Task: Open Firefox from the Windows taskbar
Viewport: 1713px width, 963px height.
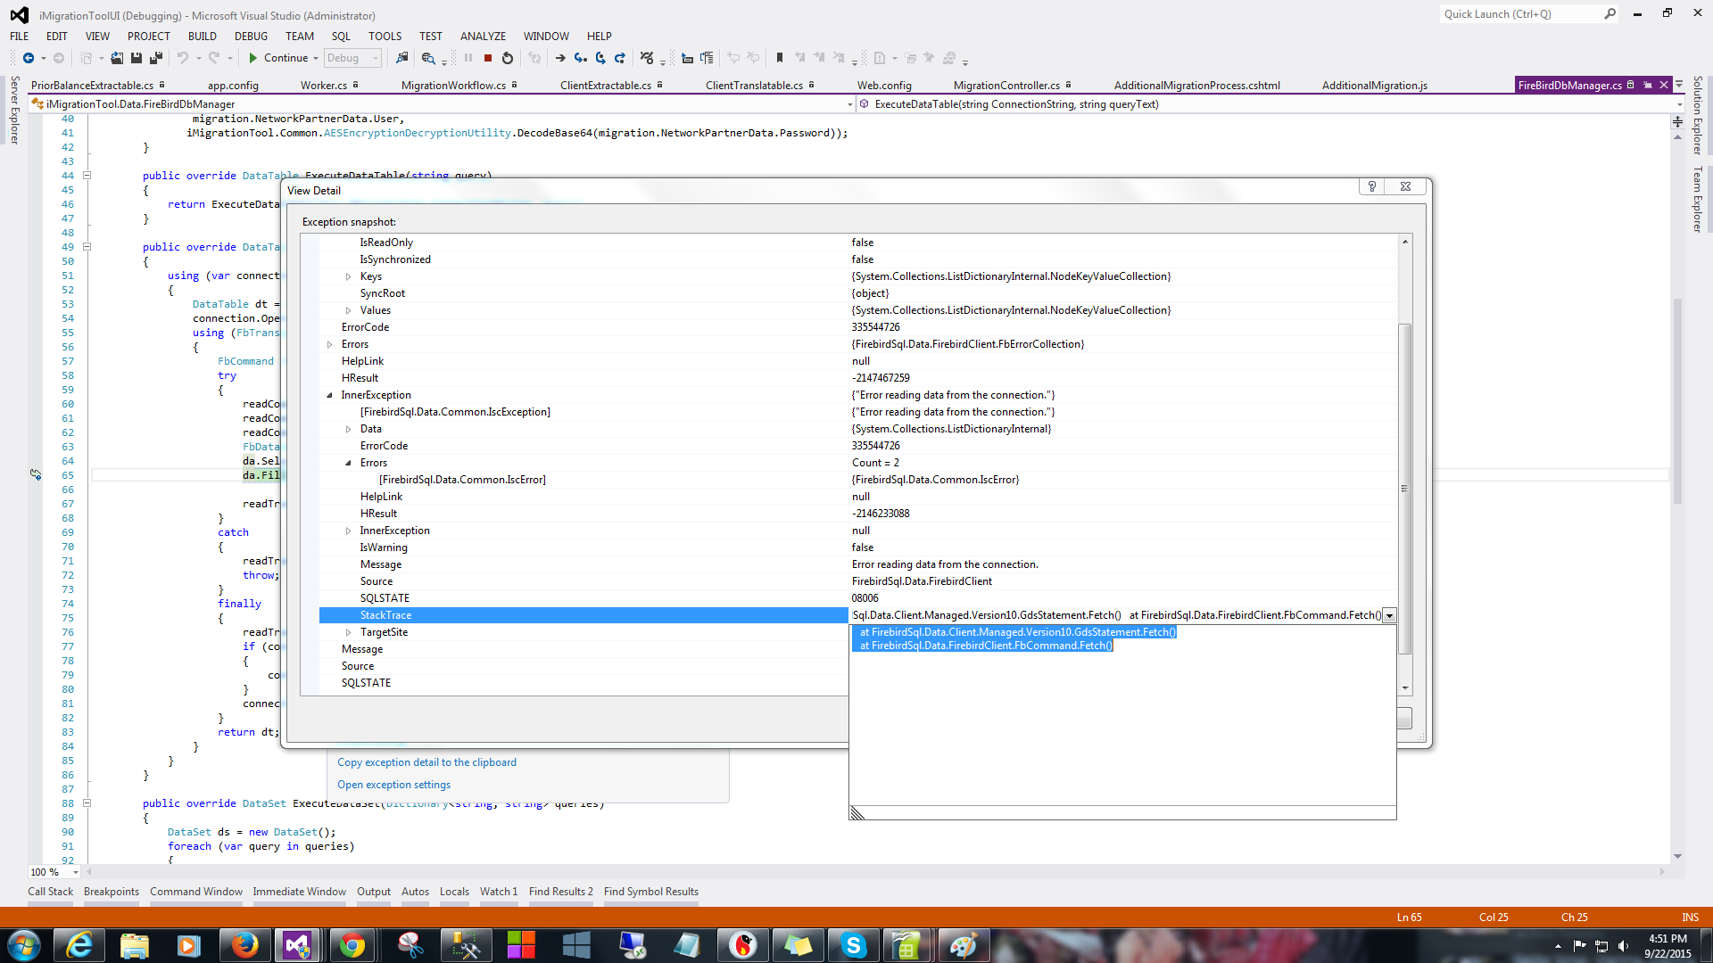Action: pyautogui.click(x=244, y=945)
